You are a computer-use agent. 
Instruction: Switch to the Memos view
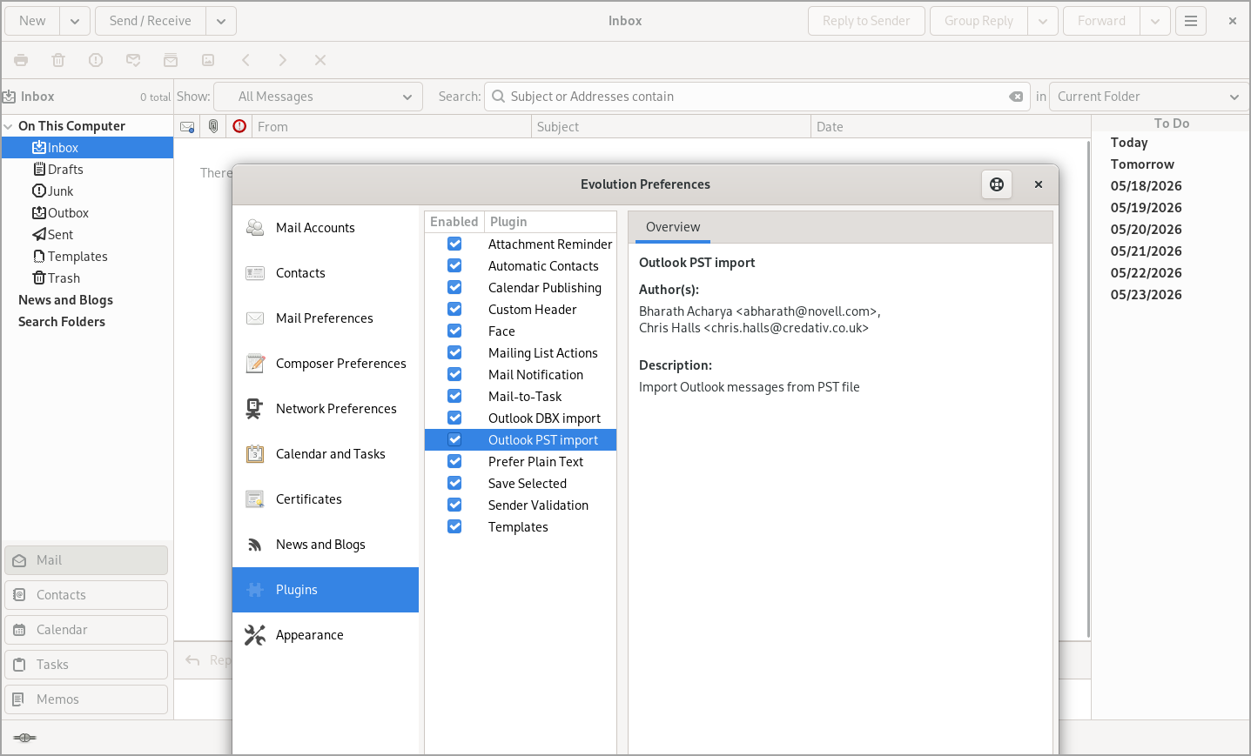(x=86, y=699)
